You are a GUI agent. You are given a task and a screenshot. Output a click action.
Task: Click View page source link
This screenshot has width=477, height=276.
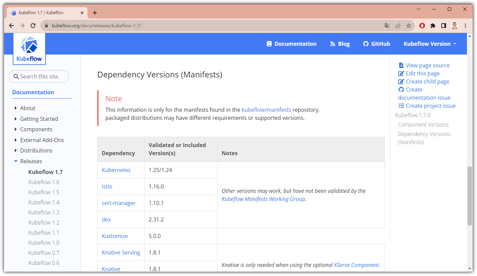[x=424, y=65]
